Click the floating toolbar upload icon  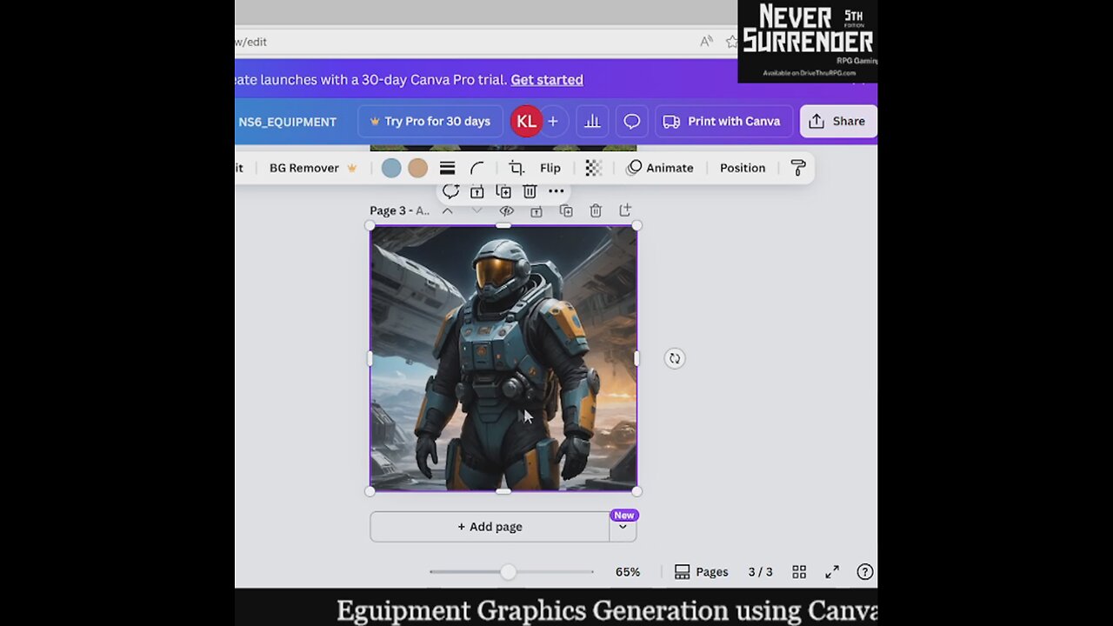[477, 191]
